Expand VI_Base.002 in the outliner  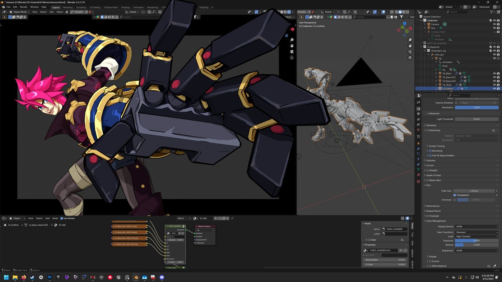click(x=436, y=81)
